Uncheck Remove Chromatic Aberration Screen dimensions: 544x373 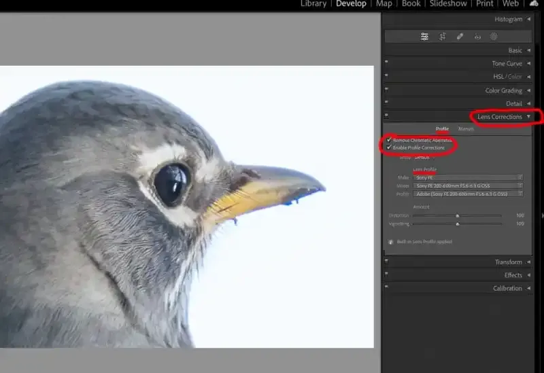point(389,140)
